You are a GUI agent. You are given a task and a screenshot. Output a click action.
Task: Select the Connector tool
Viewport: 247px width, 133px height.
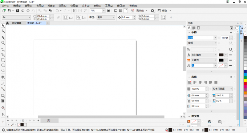click(x=3, y=89)
